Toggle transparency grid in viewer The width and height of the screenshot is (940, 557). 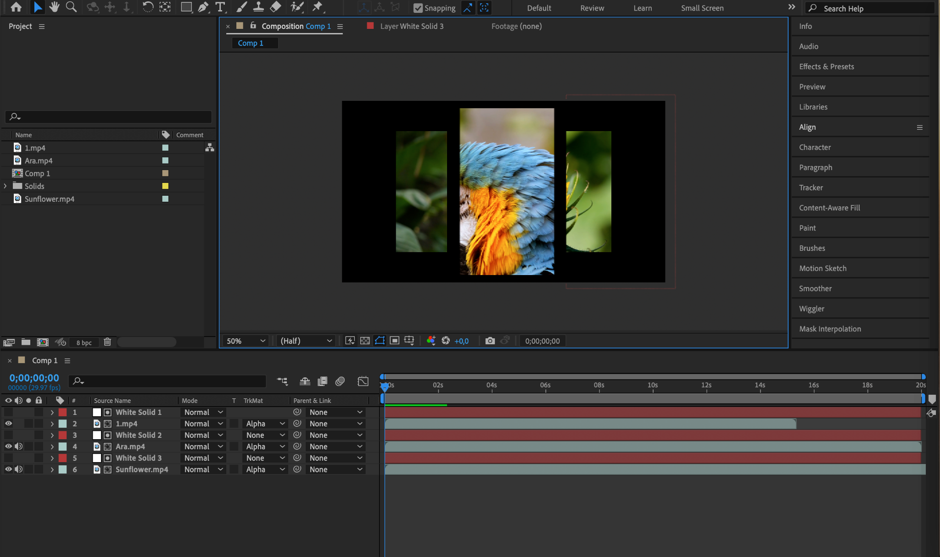pos(365,341)
